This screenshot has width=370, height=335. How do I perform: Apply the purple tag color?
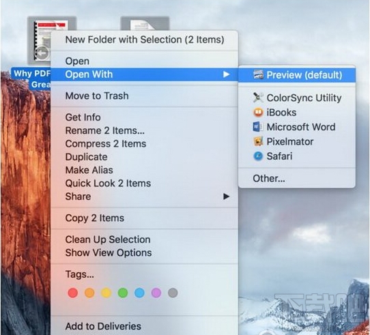(156, 293)
